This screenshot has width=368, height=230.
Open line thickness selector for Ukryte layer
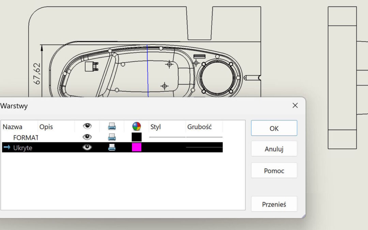tap(204, 147)
